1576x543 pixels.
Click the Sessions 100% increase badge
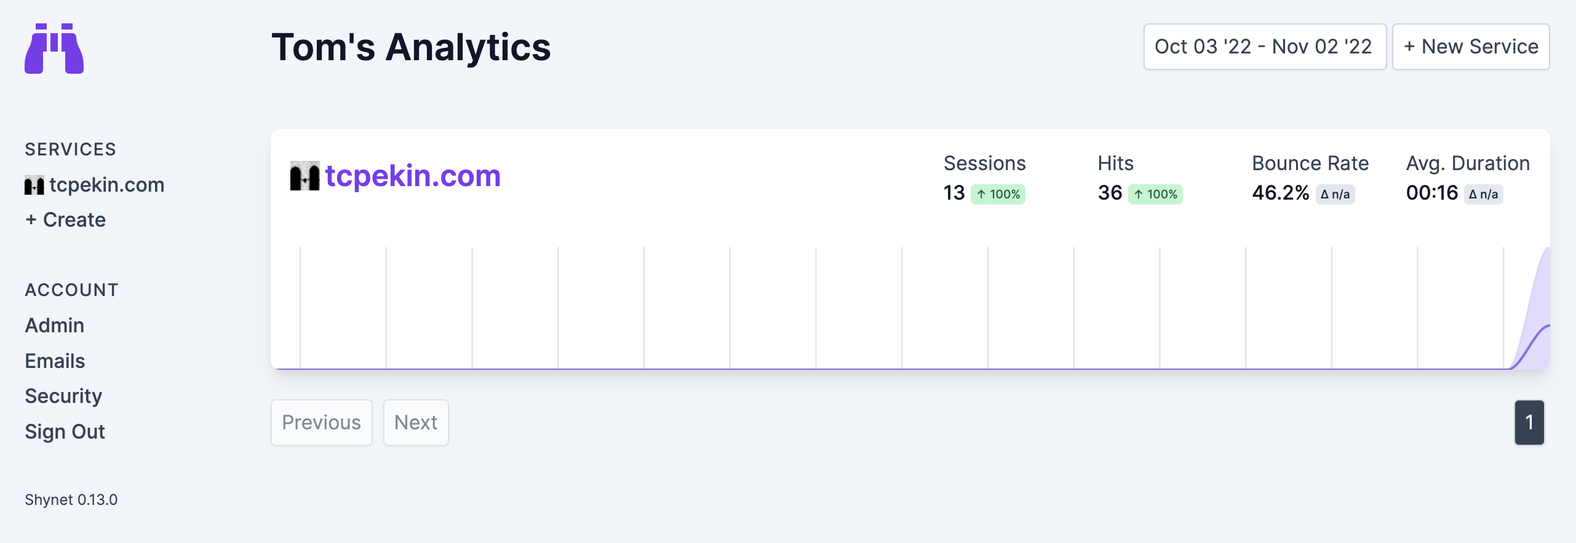998,194
